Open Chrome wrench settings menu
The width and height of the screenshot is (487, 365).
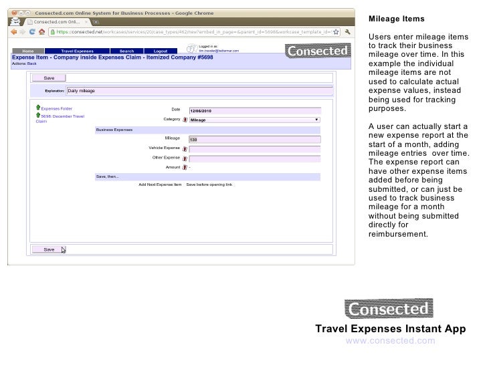(348, 31)
